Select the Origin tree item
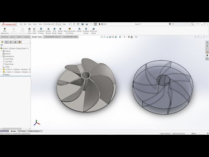 [x=6, y=67]
